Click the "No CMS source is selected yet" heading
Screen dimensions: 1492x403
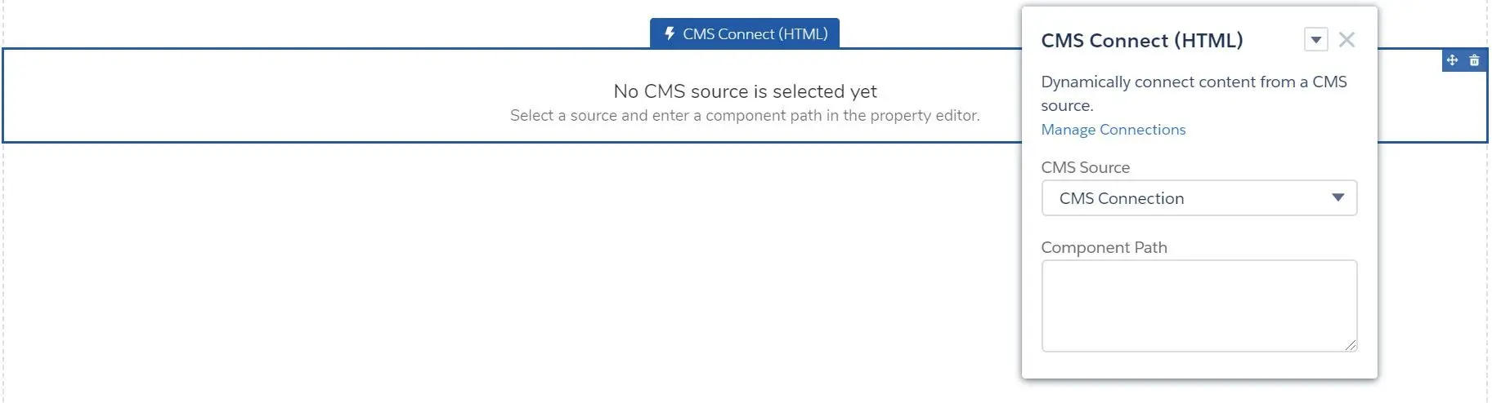[x=745, y=91]
